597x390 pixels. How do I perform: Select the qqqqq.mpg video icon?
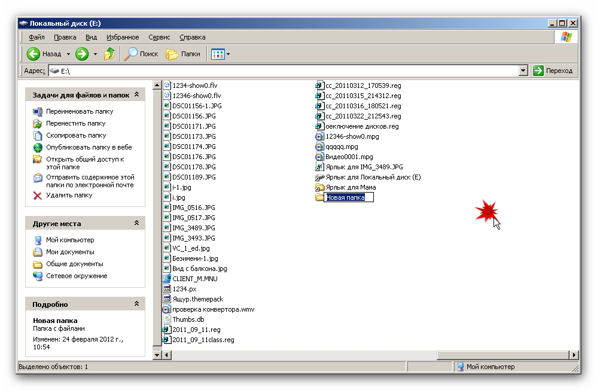(x=319, y=147)
